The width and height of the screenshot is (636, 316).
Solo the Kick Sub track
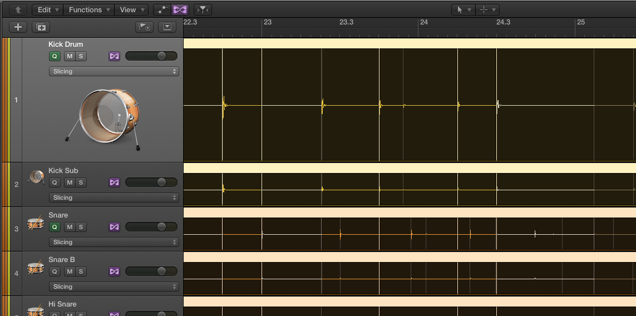(x=81, y=182)
